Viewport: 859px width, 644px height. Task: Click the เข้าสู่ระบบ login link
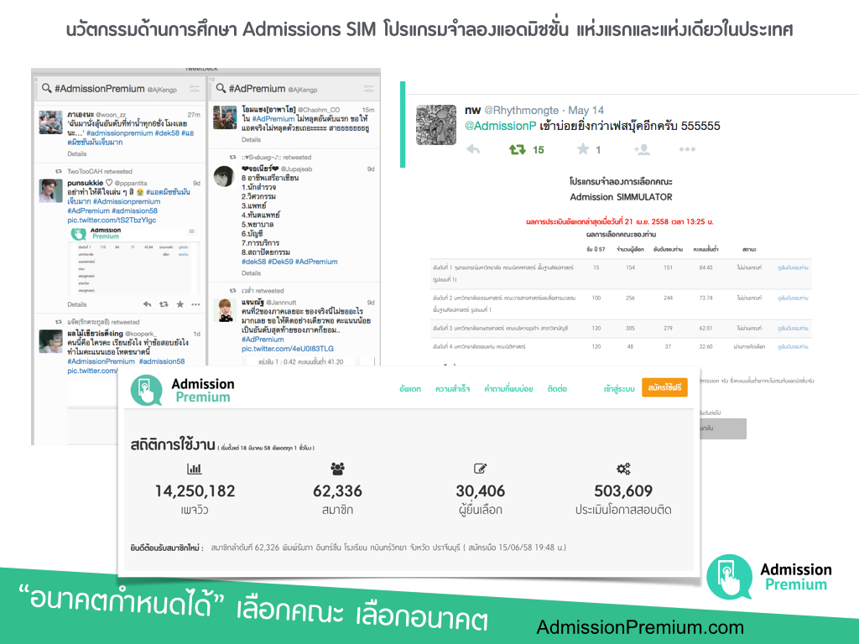pos(619,389)
